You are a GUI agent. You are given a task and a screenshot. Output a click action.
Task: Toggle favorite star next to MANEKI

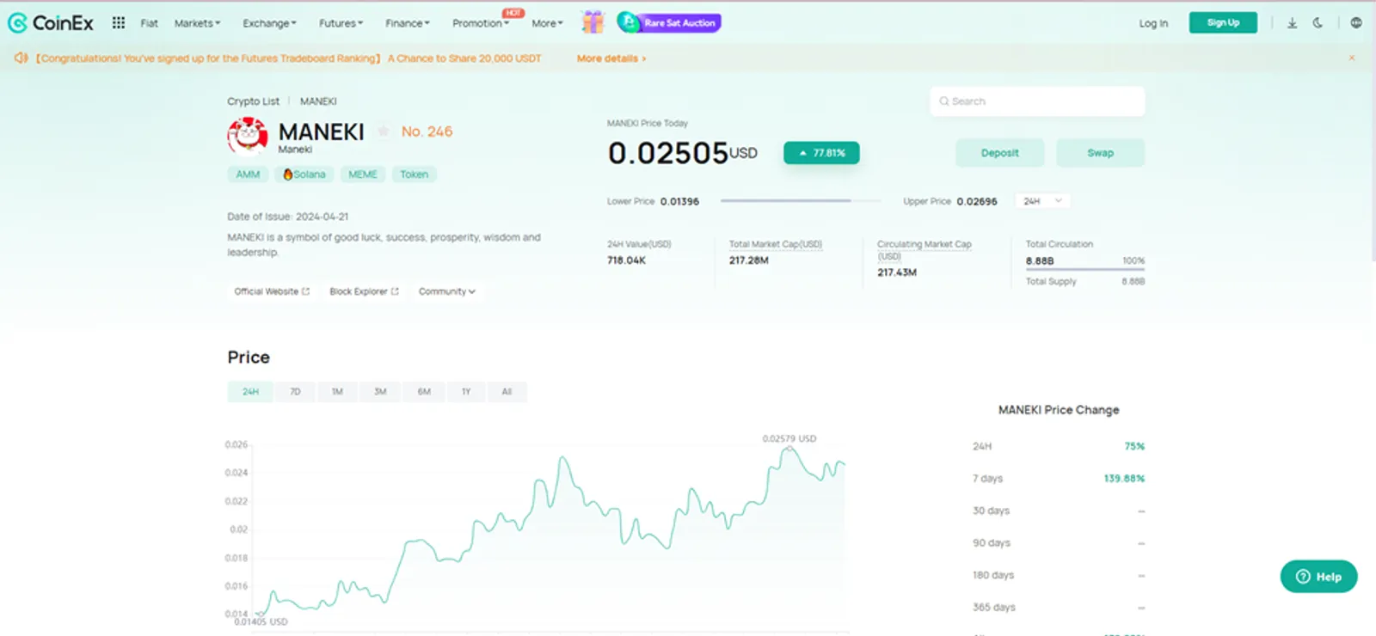[x=384, y=131]
